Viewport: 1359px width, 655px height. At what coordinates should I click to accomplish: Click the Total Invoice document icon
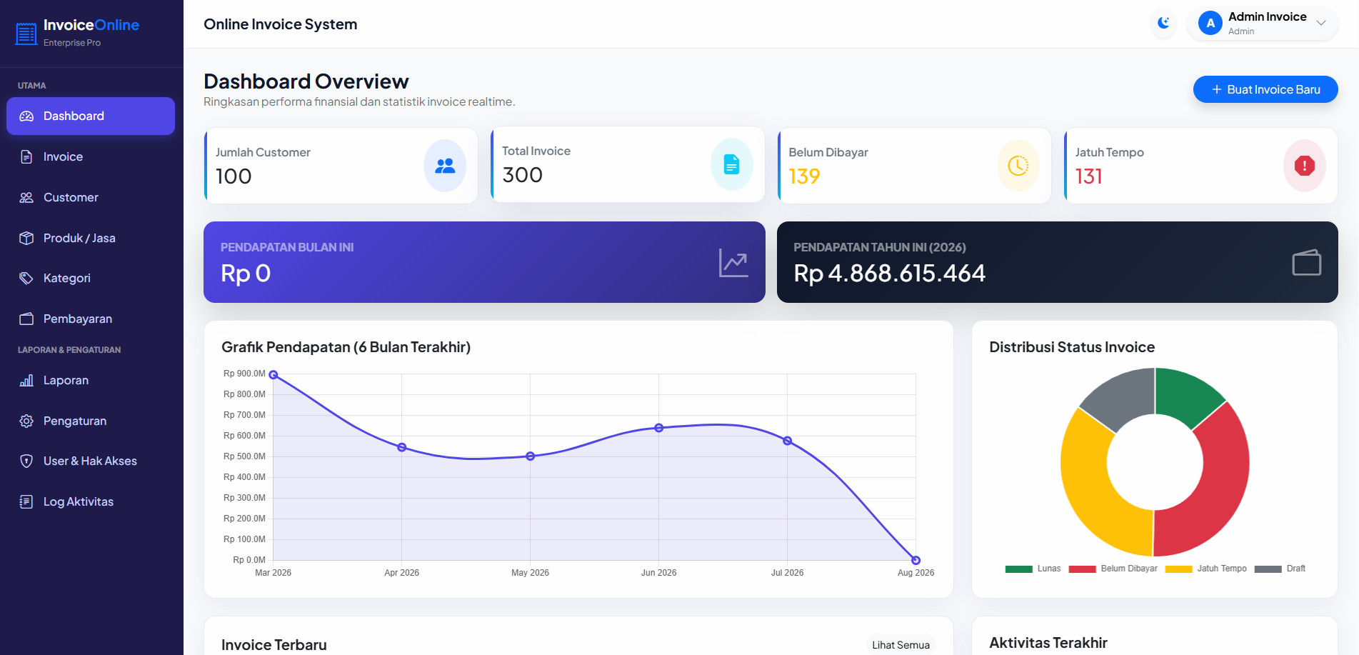(731, 164)
